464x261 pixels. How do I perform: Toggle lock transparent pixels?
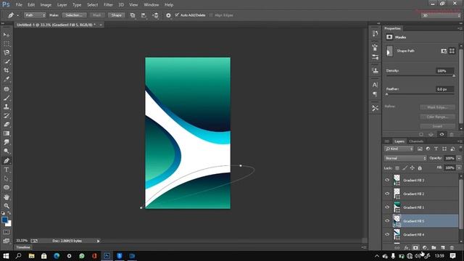(397, 168)
